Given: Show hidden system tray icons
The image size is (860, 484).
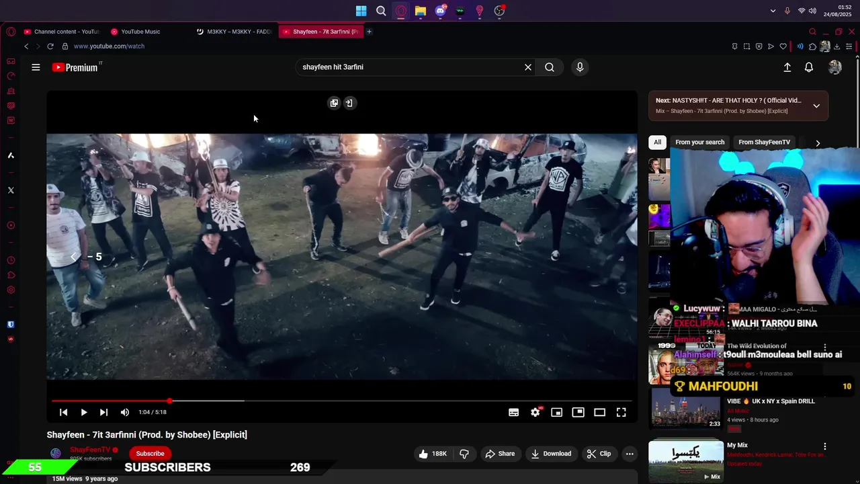Looking at the screenshot, I should (773, 11).
